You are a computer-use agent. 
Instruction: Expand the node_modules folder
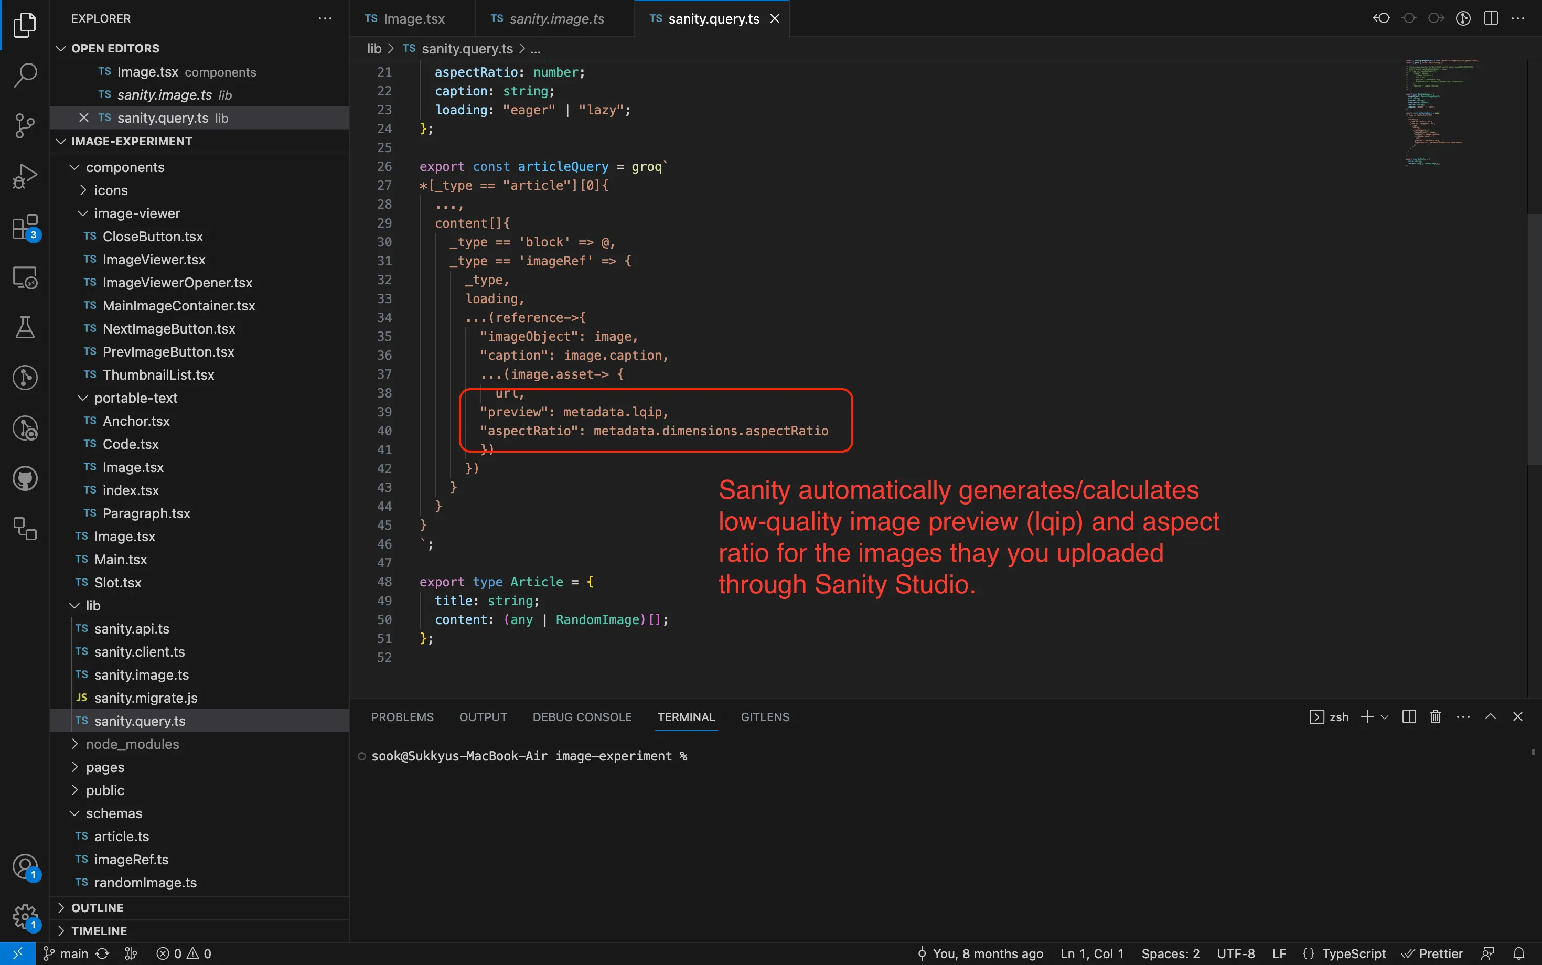click(132, 744)
